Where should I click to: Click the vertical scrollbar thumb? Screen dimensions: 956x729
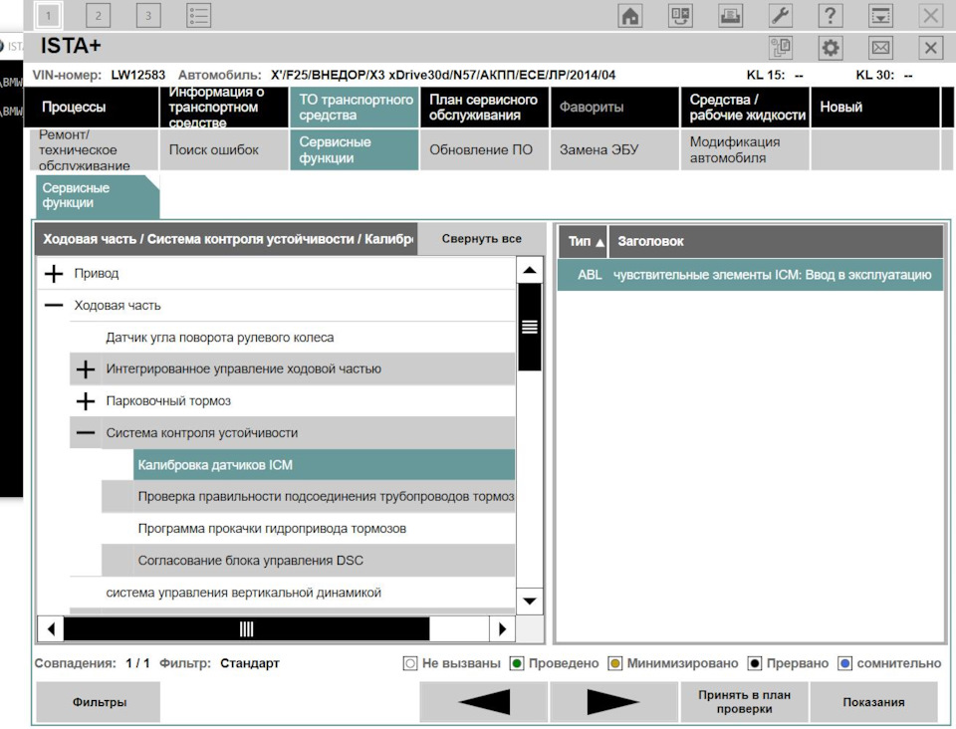530,328
